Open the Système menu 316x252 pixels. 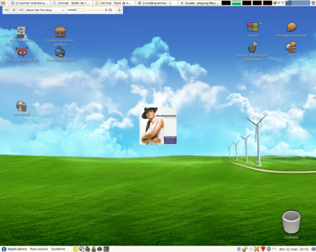point(58,249)
